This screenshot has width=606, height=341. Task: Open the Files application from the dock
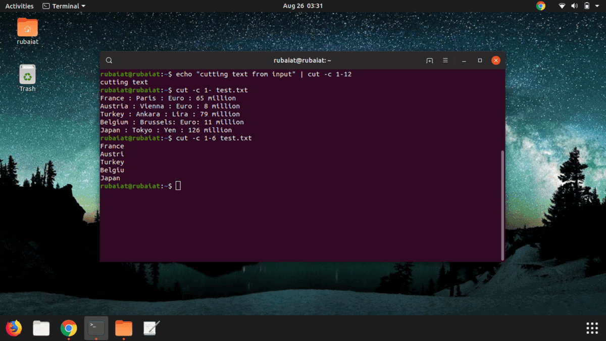point(41,328)
